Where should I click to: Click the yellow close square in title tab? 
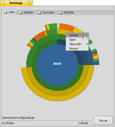[3, 3]
